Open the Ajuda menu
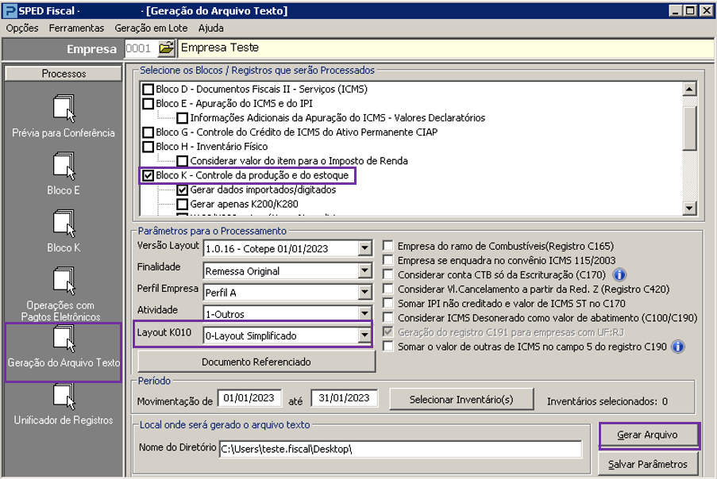Image resolution: width=717 pixels, height=479 pixels. [210, 29]
